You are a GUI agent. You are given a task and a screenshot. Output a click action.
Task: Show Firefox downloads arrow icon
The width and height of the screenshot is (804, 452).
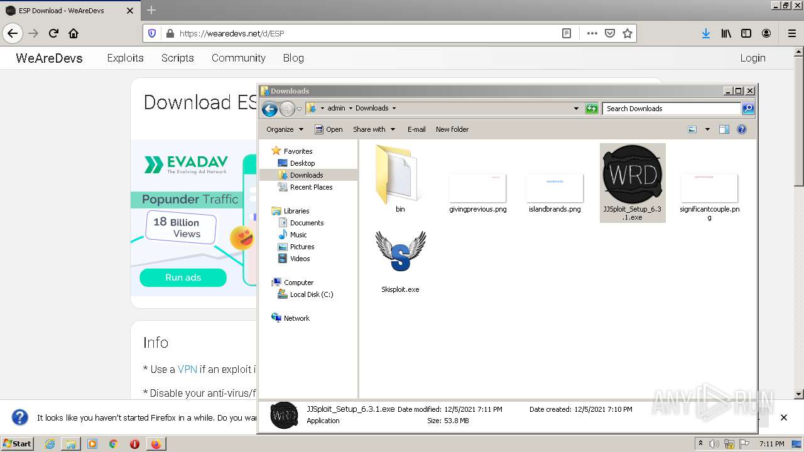[x=706, y=33]
